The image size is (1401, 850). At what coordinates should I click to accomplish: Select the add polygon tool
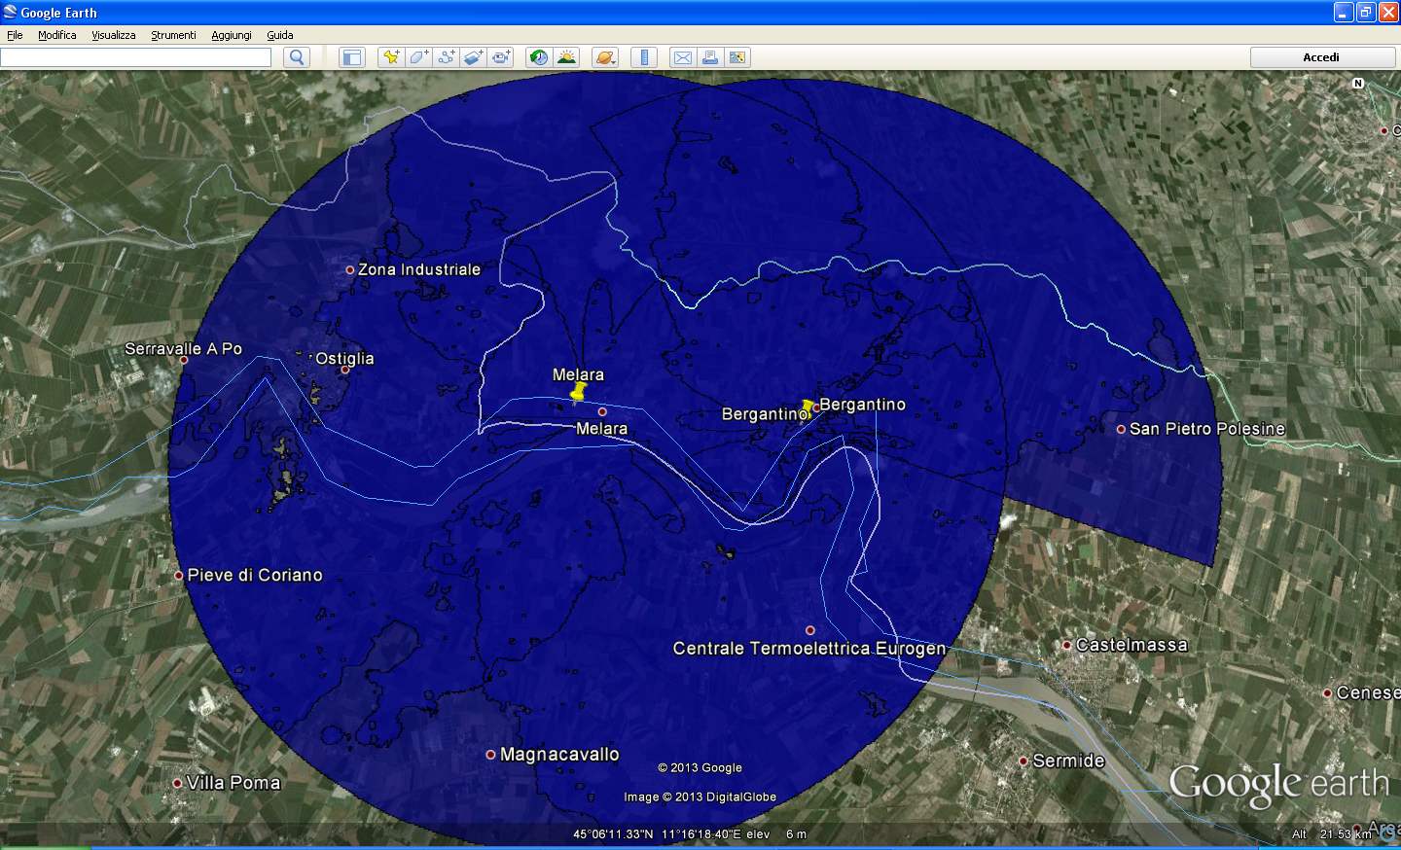click(x=418, y=57)
